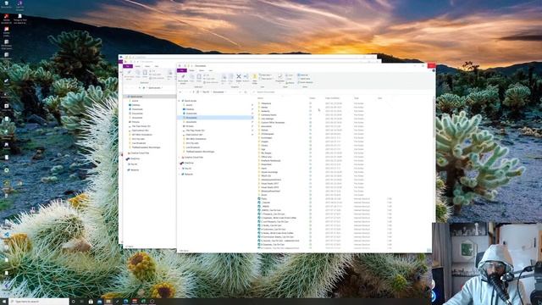Click the New folder icon in the ribbon
The height and width of the screenshot is (305, 542).
(x=255, y=79)
